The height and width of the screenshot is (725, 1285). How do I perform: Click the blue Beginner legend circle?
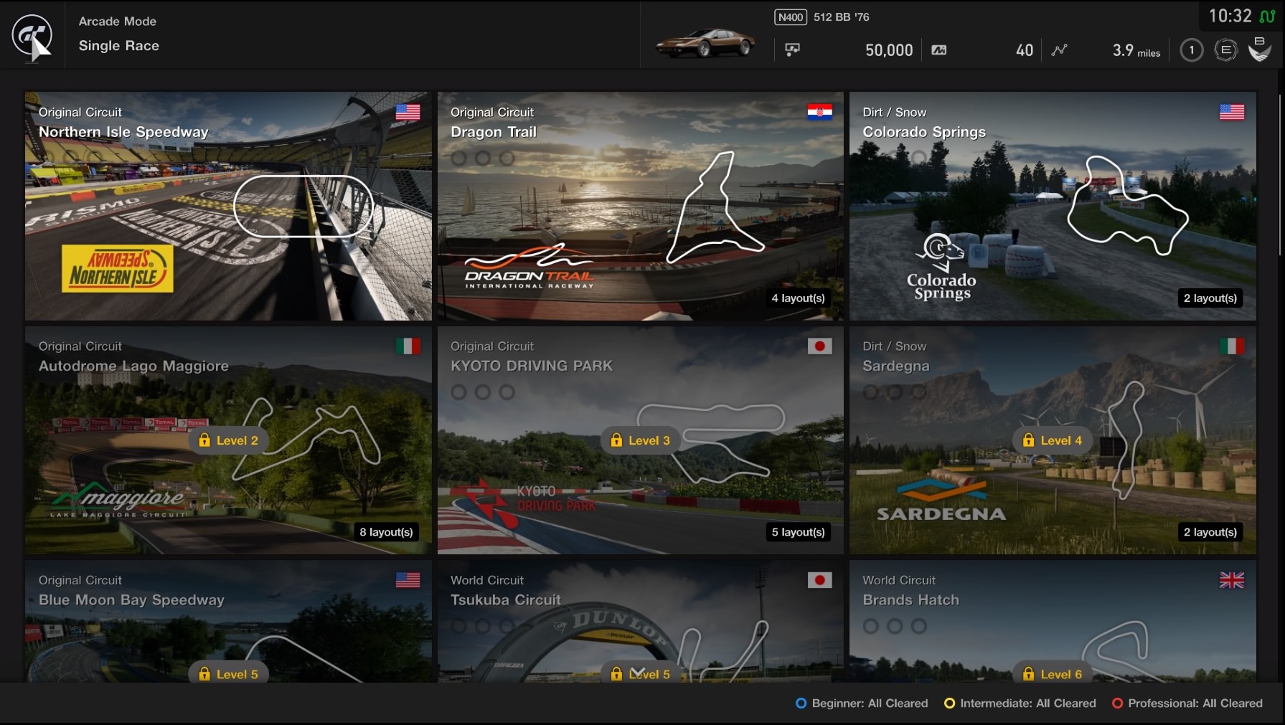point(801,703)
